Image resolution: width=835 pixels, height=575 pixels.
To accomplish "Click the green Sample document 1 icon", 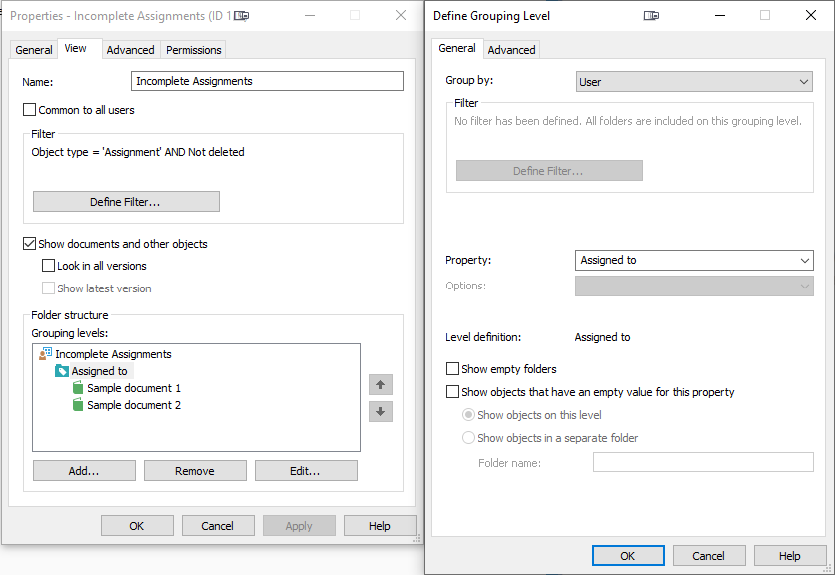I will pyautogui.click(x=78, y=388).
